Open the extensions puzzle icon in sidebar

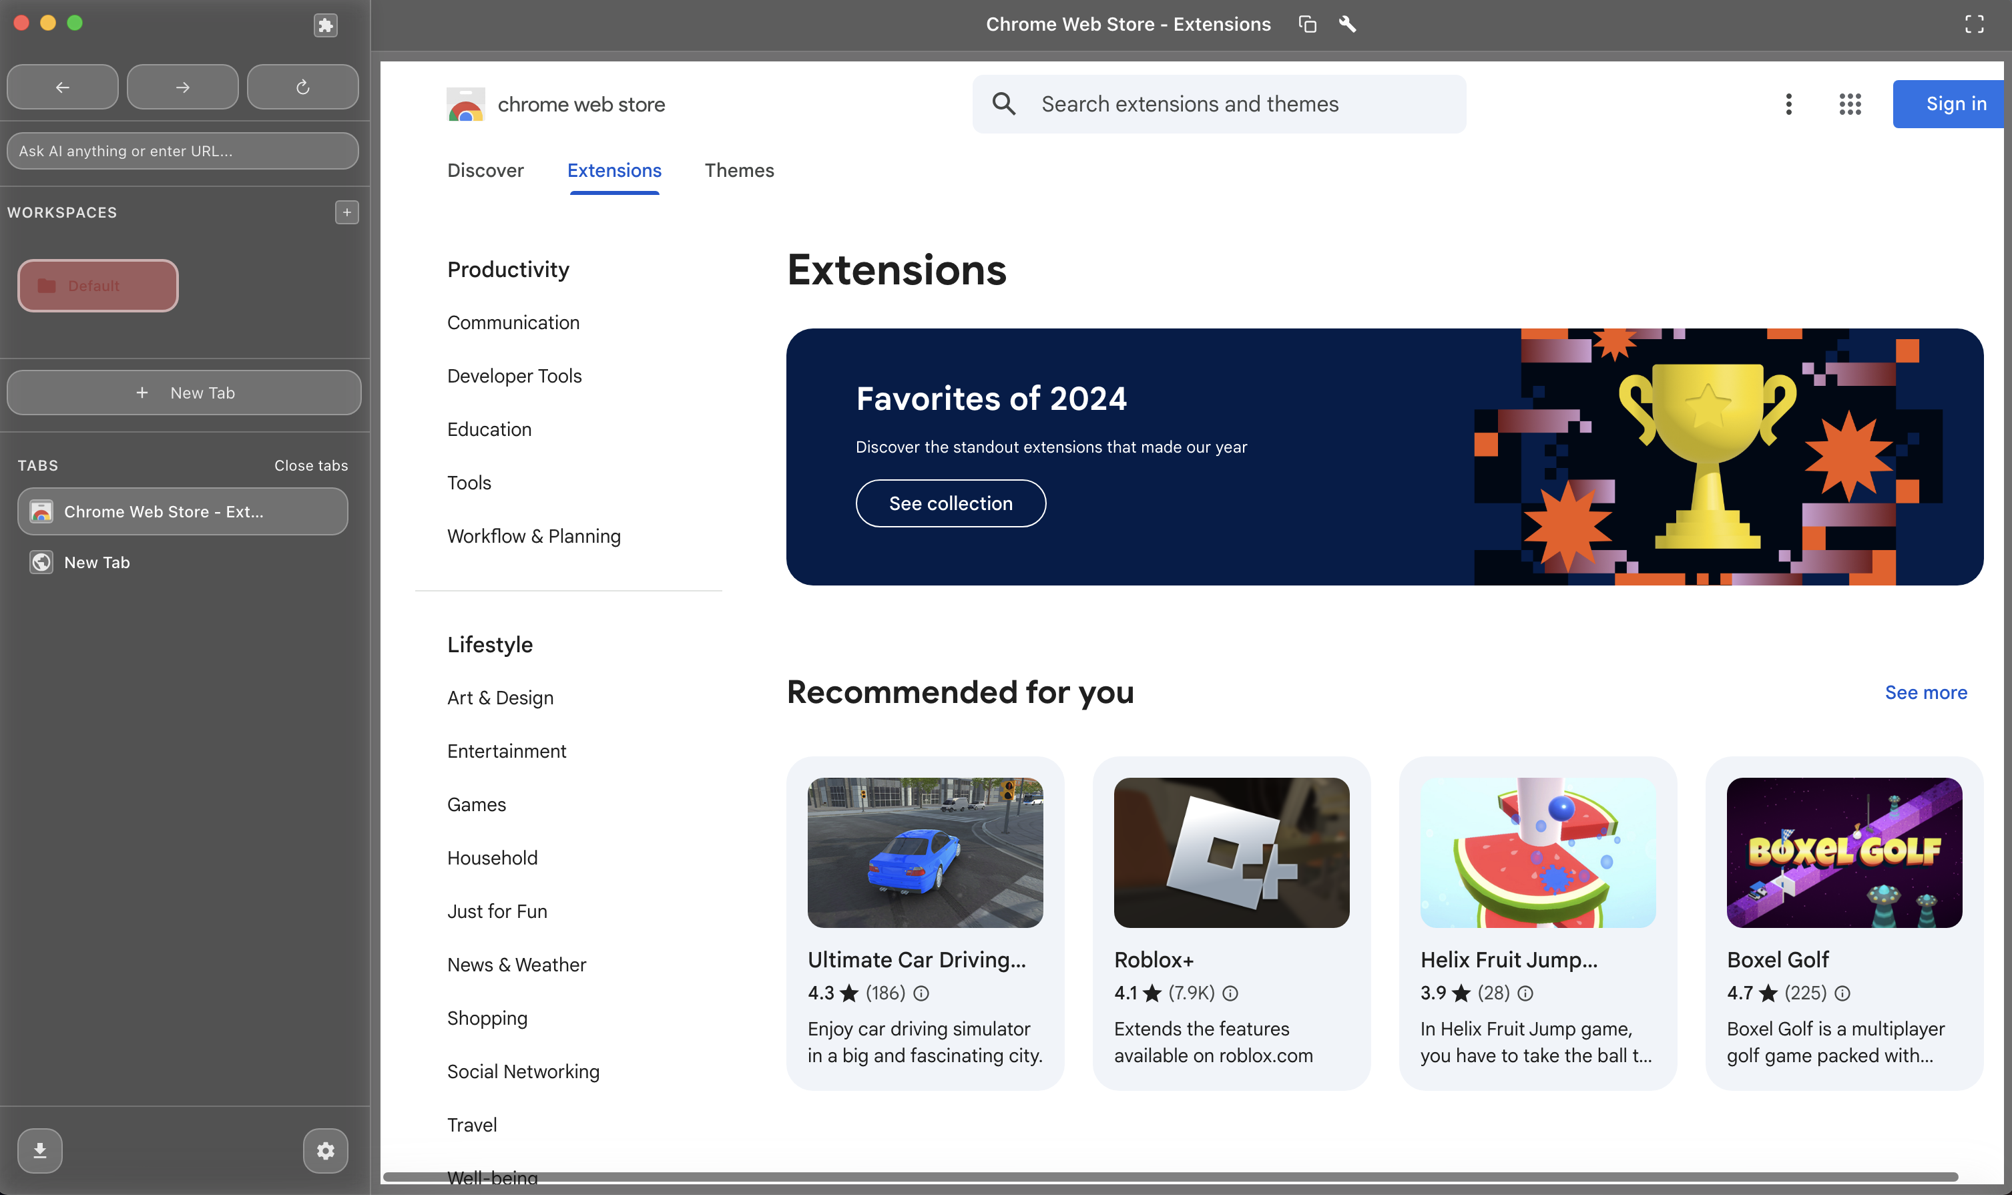point(325,25)
